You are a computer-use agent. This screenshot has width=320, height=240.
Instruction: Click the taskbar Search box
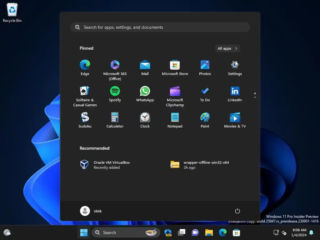[x=126, y=232]
